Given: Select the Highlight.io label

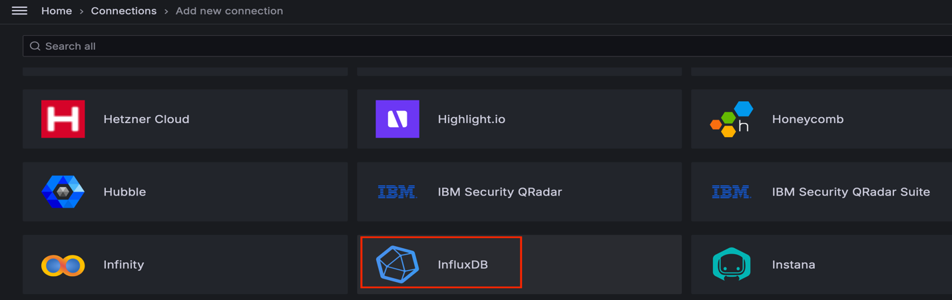Looking at the screenshot, I should coord(471,119).
